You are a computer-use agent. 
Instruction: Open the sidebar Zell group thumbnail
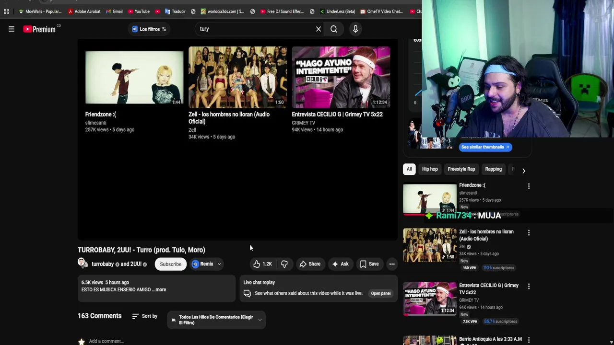pyautogui.click(x=430, y=245)
